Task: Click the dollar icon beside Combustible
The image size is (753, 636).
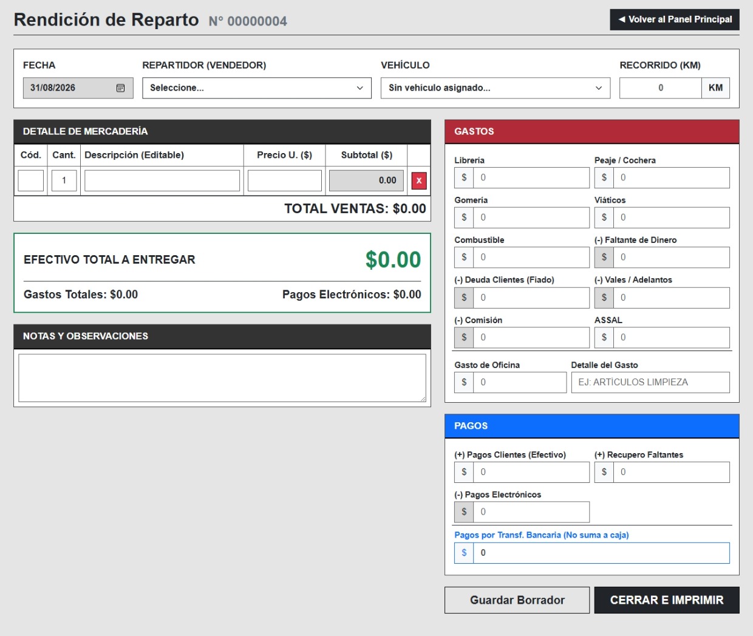Action: [464, 257]
